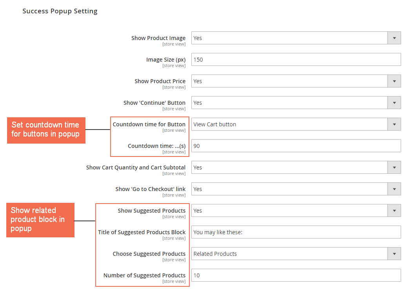This screenshot has width=416, height=295.
Task: Click the Image Size (px) label text
Action: (165, 60)
